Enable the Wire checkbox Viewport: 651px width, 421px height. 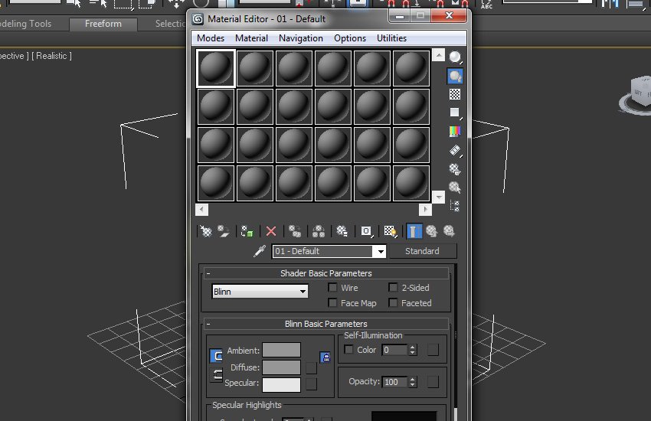(333, 288)
